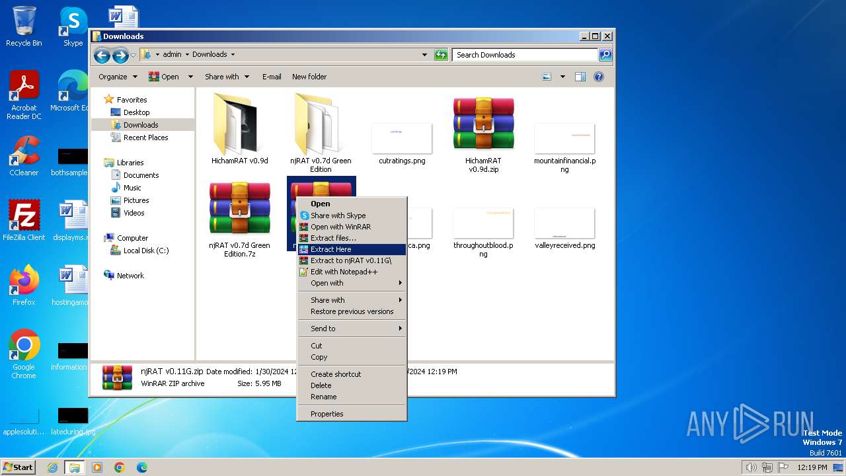
Task: Open FileZilla Client desktop icon
Action: (x=24, y=220)
